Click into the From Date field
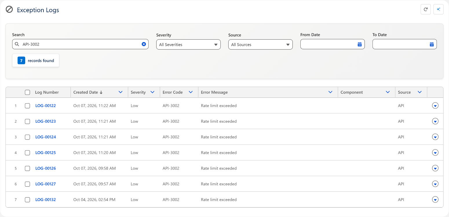449x217 pixels. pyautogui.click(x=333, y=44)
